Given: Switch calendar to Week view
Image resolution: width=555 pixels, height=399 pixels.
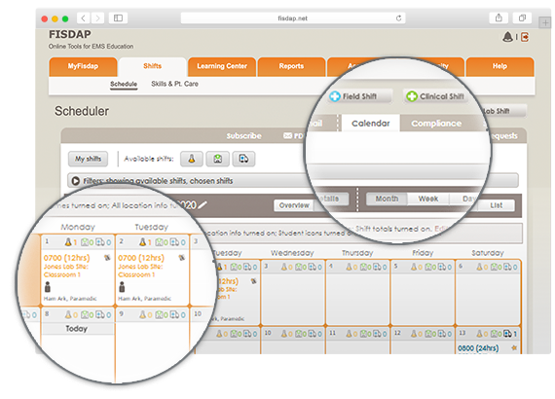Looking at the screenshot, I should coord(428,199).
